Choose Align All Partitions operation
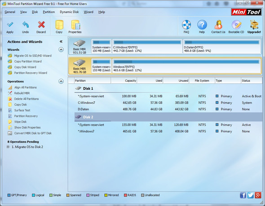Screen dimensions: 265x206 [x=25, y=88]
